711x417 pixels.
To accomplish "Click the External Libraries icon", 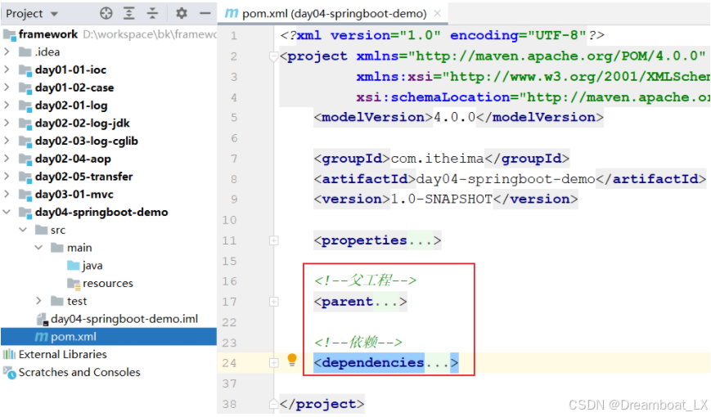I will click(x=9, y=355).
